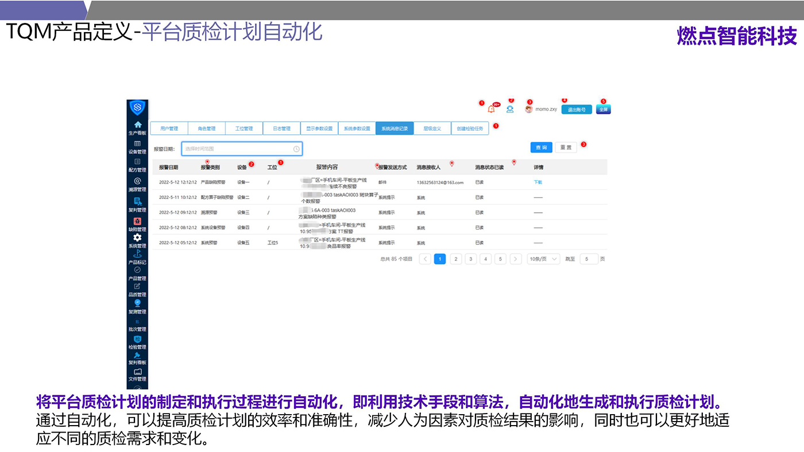Click the 检验管理 sidebar icon
804x452 pixels.
(x=137, y=340)
